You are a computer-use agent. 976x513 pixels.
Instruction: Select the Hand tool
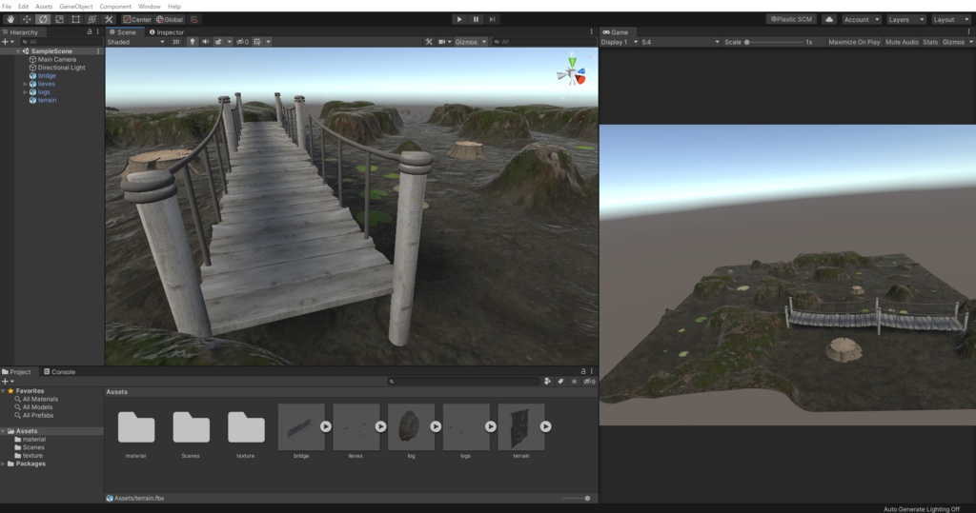10,19
